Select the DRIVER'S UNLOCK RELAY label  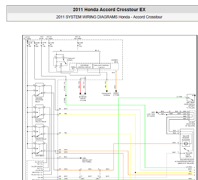pos(41,121)
